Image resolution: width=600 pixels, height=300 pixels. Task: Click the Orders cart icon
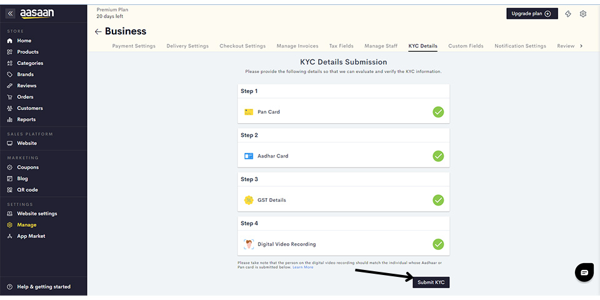10,97
